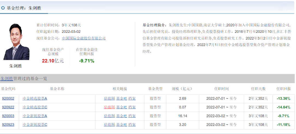Click 任职起始日期：2022-03-02 line
This screenshot has width=296, height=134.
[58, 32]
